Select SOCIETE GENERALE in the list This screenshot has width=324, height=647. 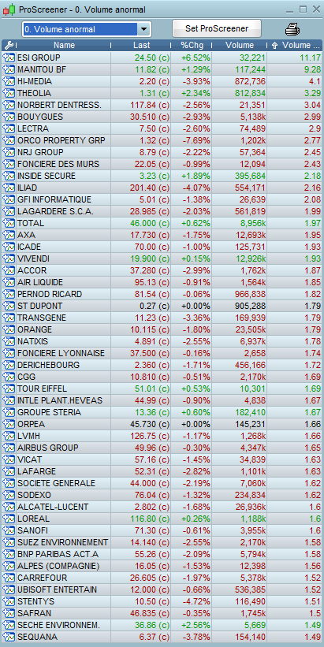(56, 484)
